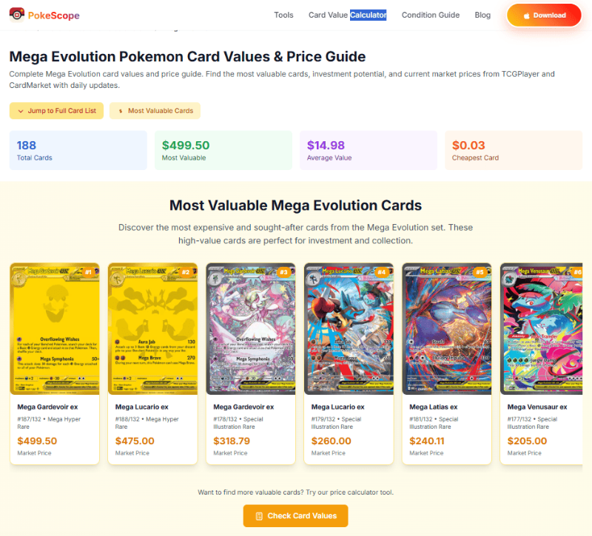Open the Mega Venusaur ex card thumbnail
The height and width of the screenshot is (536, 592).
pos(541,329)
